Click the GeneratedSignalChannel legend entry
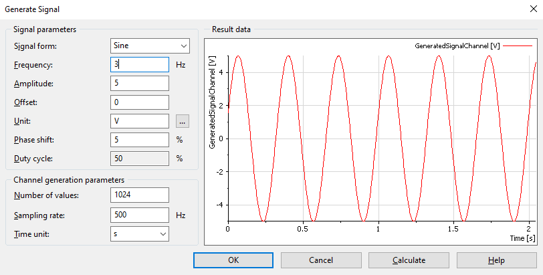This screenshot has width=543, height=275. (x=457, y=46)
